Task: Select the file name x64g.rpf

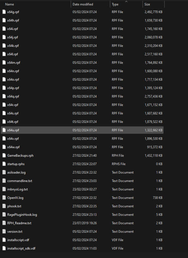Action: (x=13, y=12)
